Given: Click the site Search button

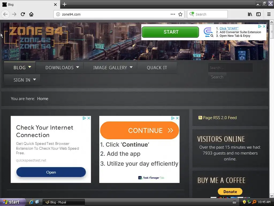Looking at the screenshot, I should click(217, 77).
